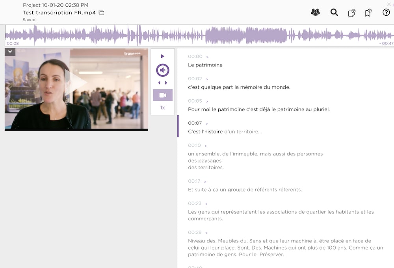Play transcript using small play triangle
Screen dimensions: 394x268
click(162, 56)
